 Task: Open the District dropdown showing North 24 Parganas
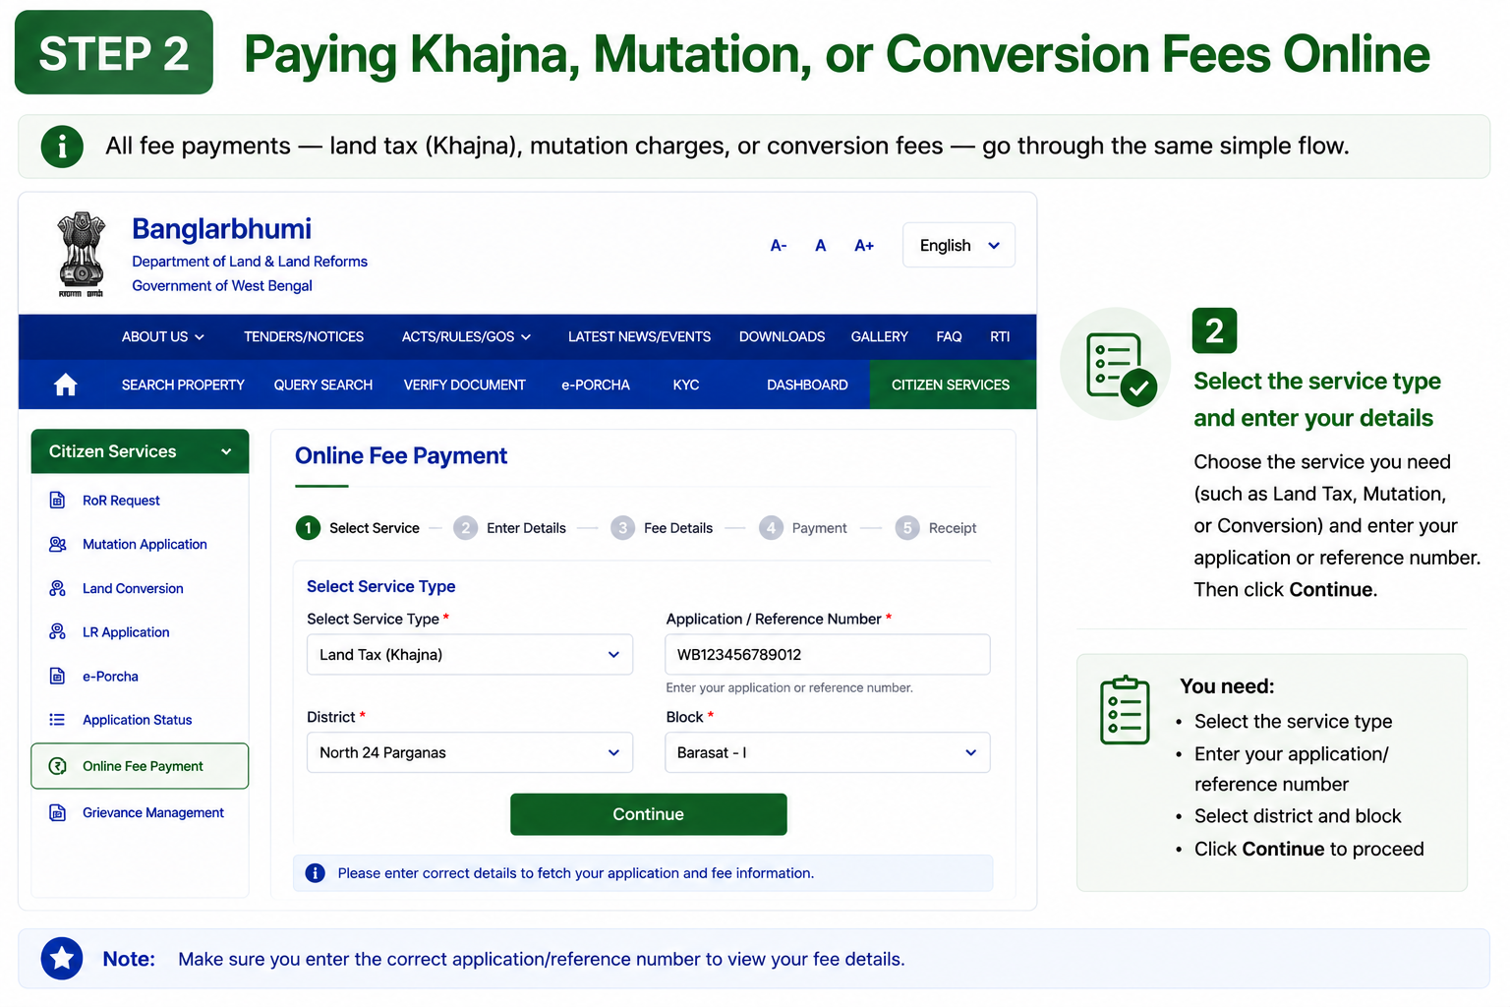470,752
